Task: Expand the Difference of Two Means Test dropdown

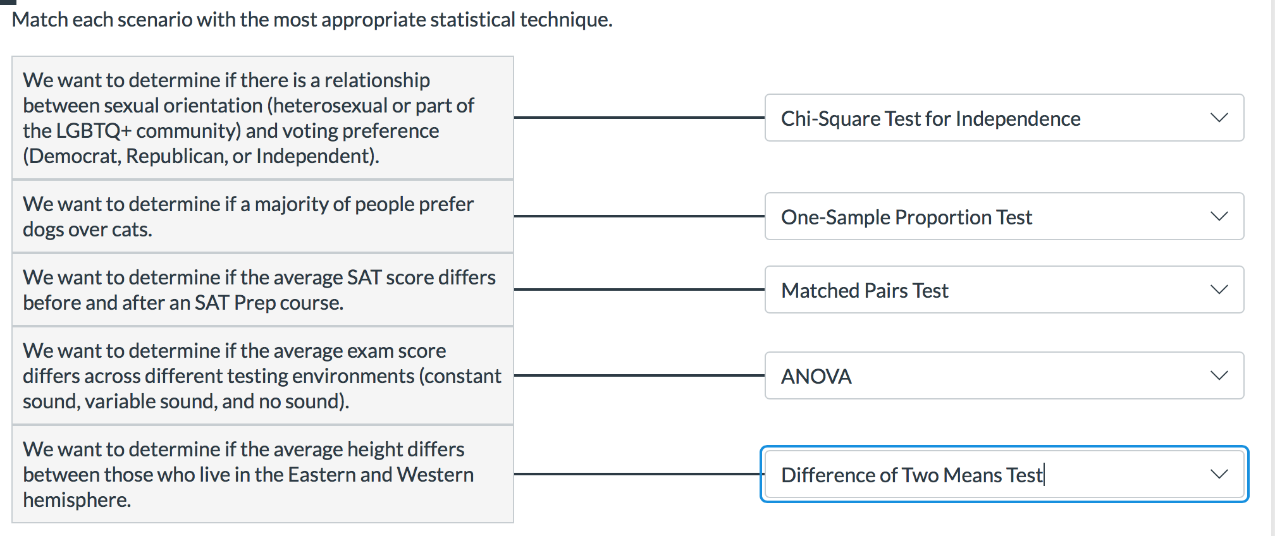Action: tap(1221, 475)
